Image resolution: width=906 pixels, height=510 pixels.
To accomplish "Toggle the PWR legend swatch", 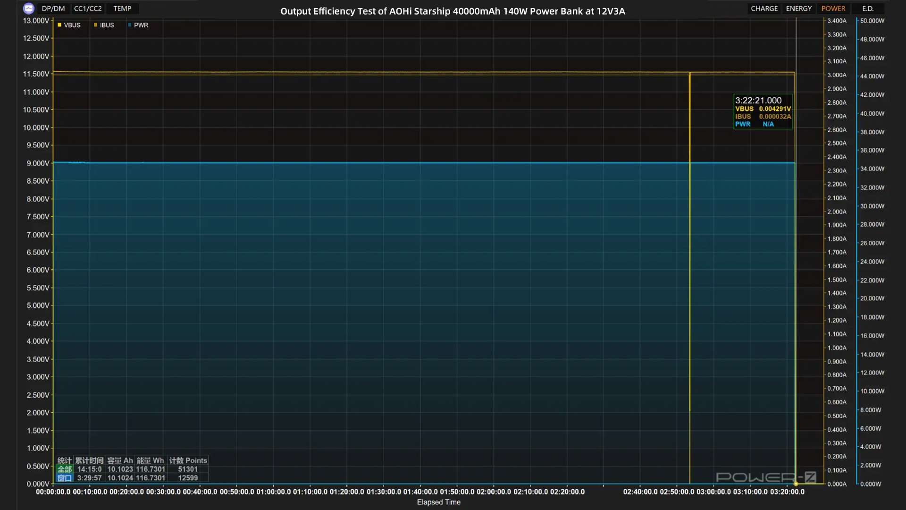I will pos(129,25).
